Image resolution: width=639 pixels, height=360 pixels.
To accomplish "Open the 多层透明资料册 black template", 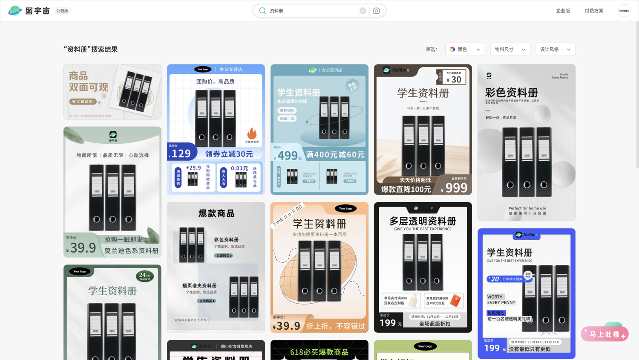I will click(423, 267).
